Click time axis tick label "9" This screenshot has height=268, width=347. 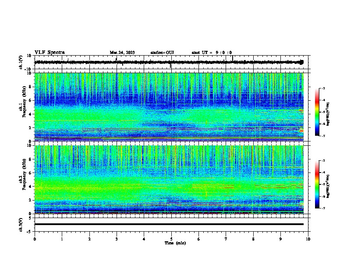point(280,239)
